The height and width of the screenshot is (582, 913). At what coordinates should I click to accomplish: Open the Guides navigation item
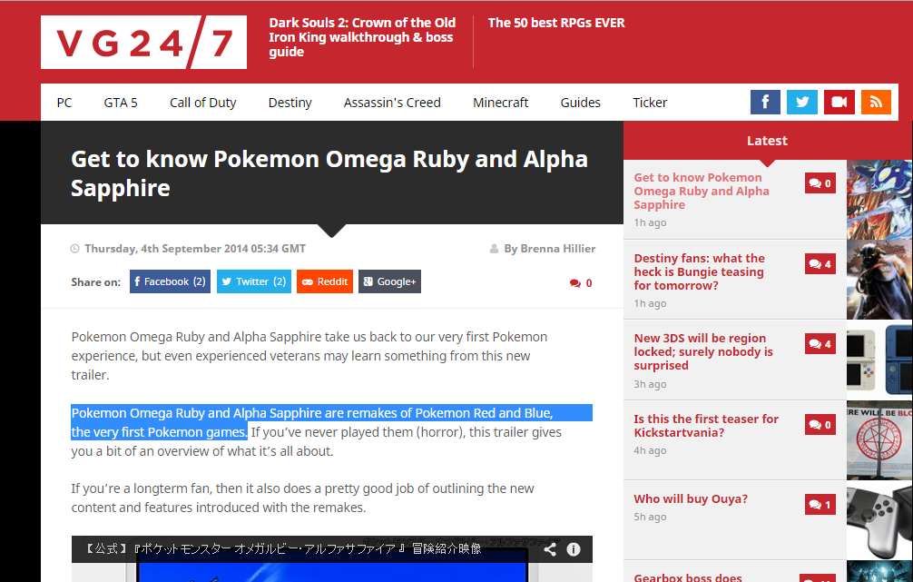click(580, 103)
